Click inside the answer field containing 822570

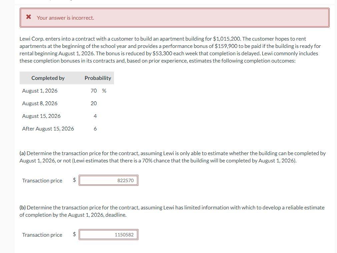pyautogui.click(x=108, y=180)
